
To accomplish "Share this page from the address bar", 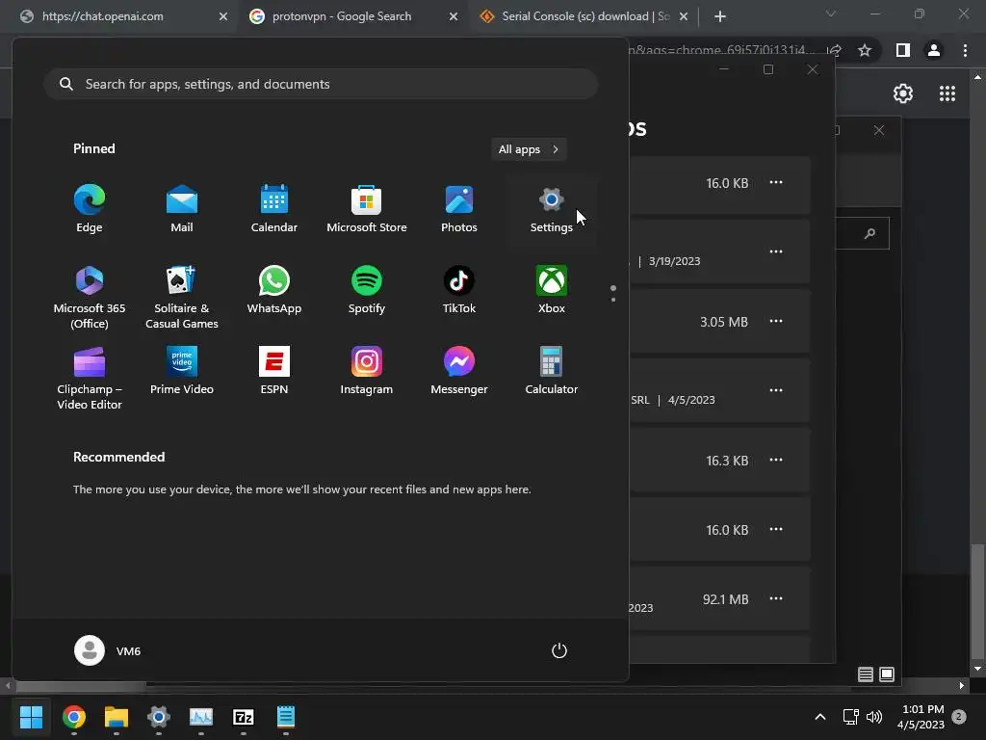I will [x=835, y=50].
